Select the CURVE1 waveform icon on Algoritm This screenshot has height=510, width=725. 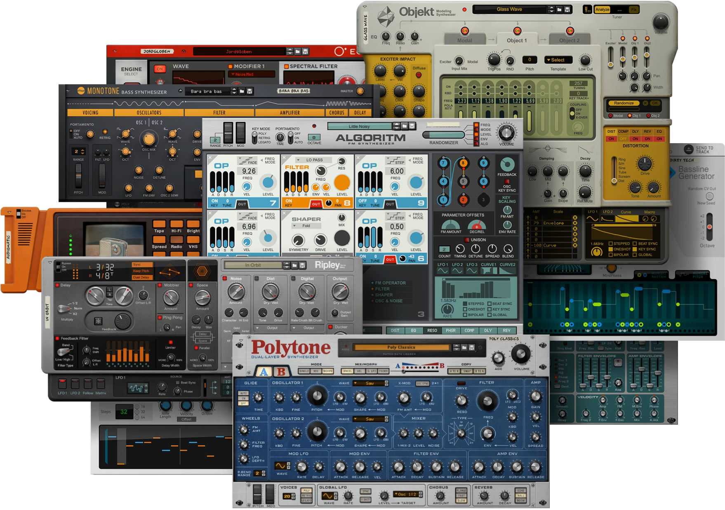click(x=489, y=271)
